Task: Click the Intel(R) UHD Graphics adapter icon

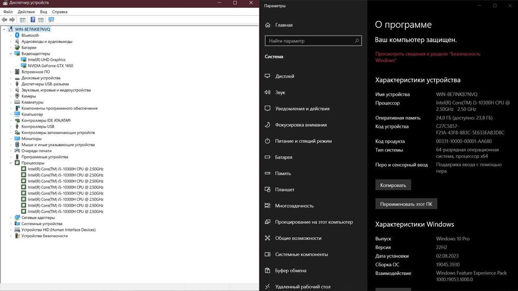Action: [x=23, y=60]
